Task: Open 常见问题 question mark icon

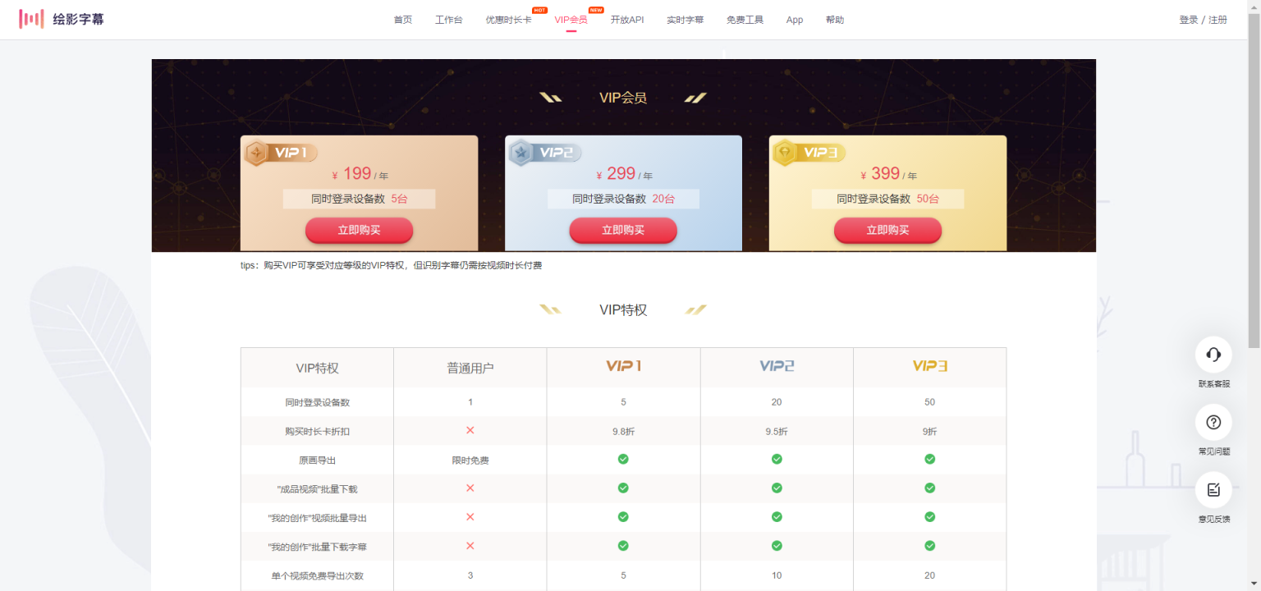Action: coord(1213,423)
